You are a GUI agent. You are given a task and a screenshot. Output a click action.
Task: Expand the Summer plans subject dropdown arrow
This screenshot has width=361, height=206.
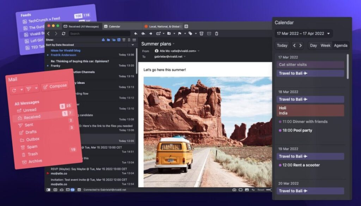pyautogui.click(x=173, y=44)
